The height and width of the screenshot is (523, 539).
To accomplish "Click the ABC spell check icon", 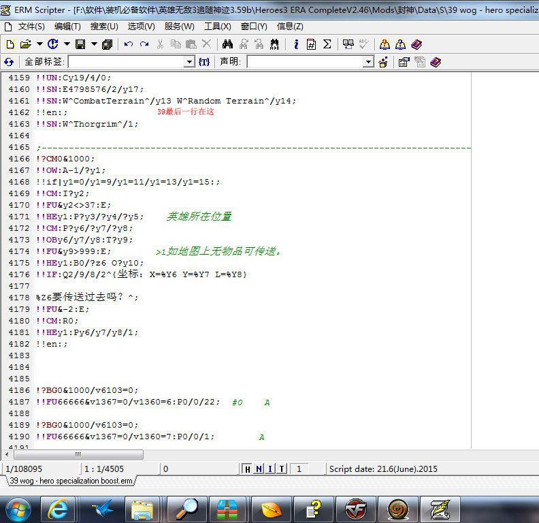I will [363, 44].
